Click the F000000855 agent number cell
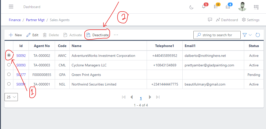Screen dimensions: 266x129 [x=42, y=75]
